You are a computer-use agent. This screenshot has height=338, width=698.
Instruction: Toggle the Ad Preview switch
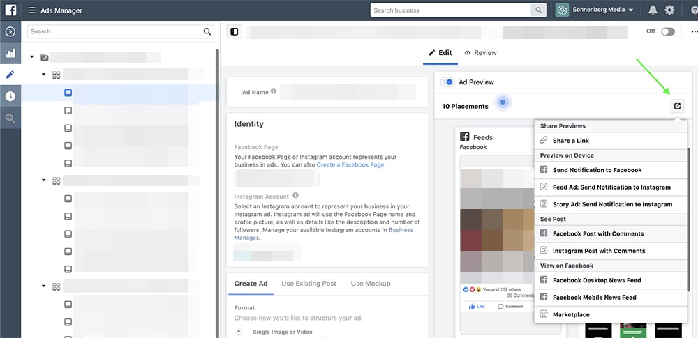(x=447, y=82)
